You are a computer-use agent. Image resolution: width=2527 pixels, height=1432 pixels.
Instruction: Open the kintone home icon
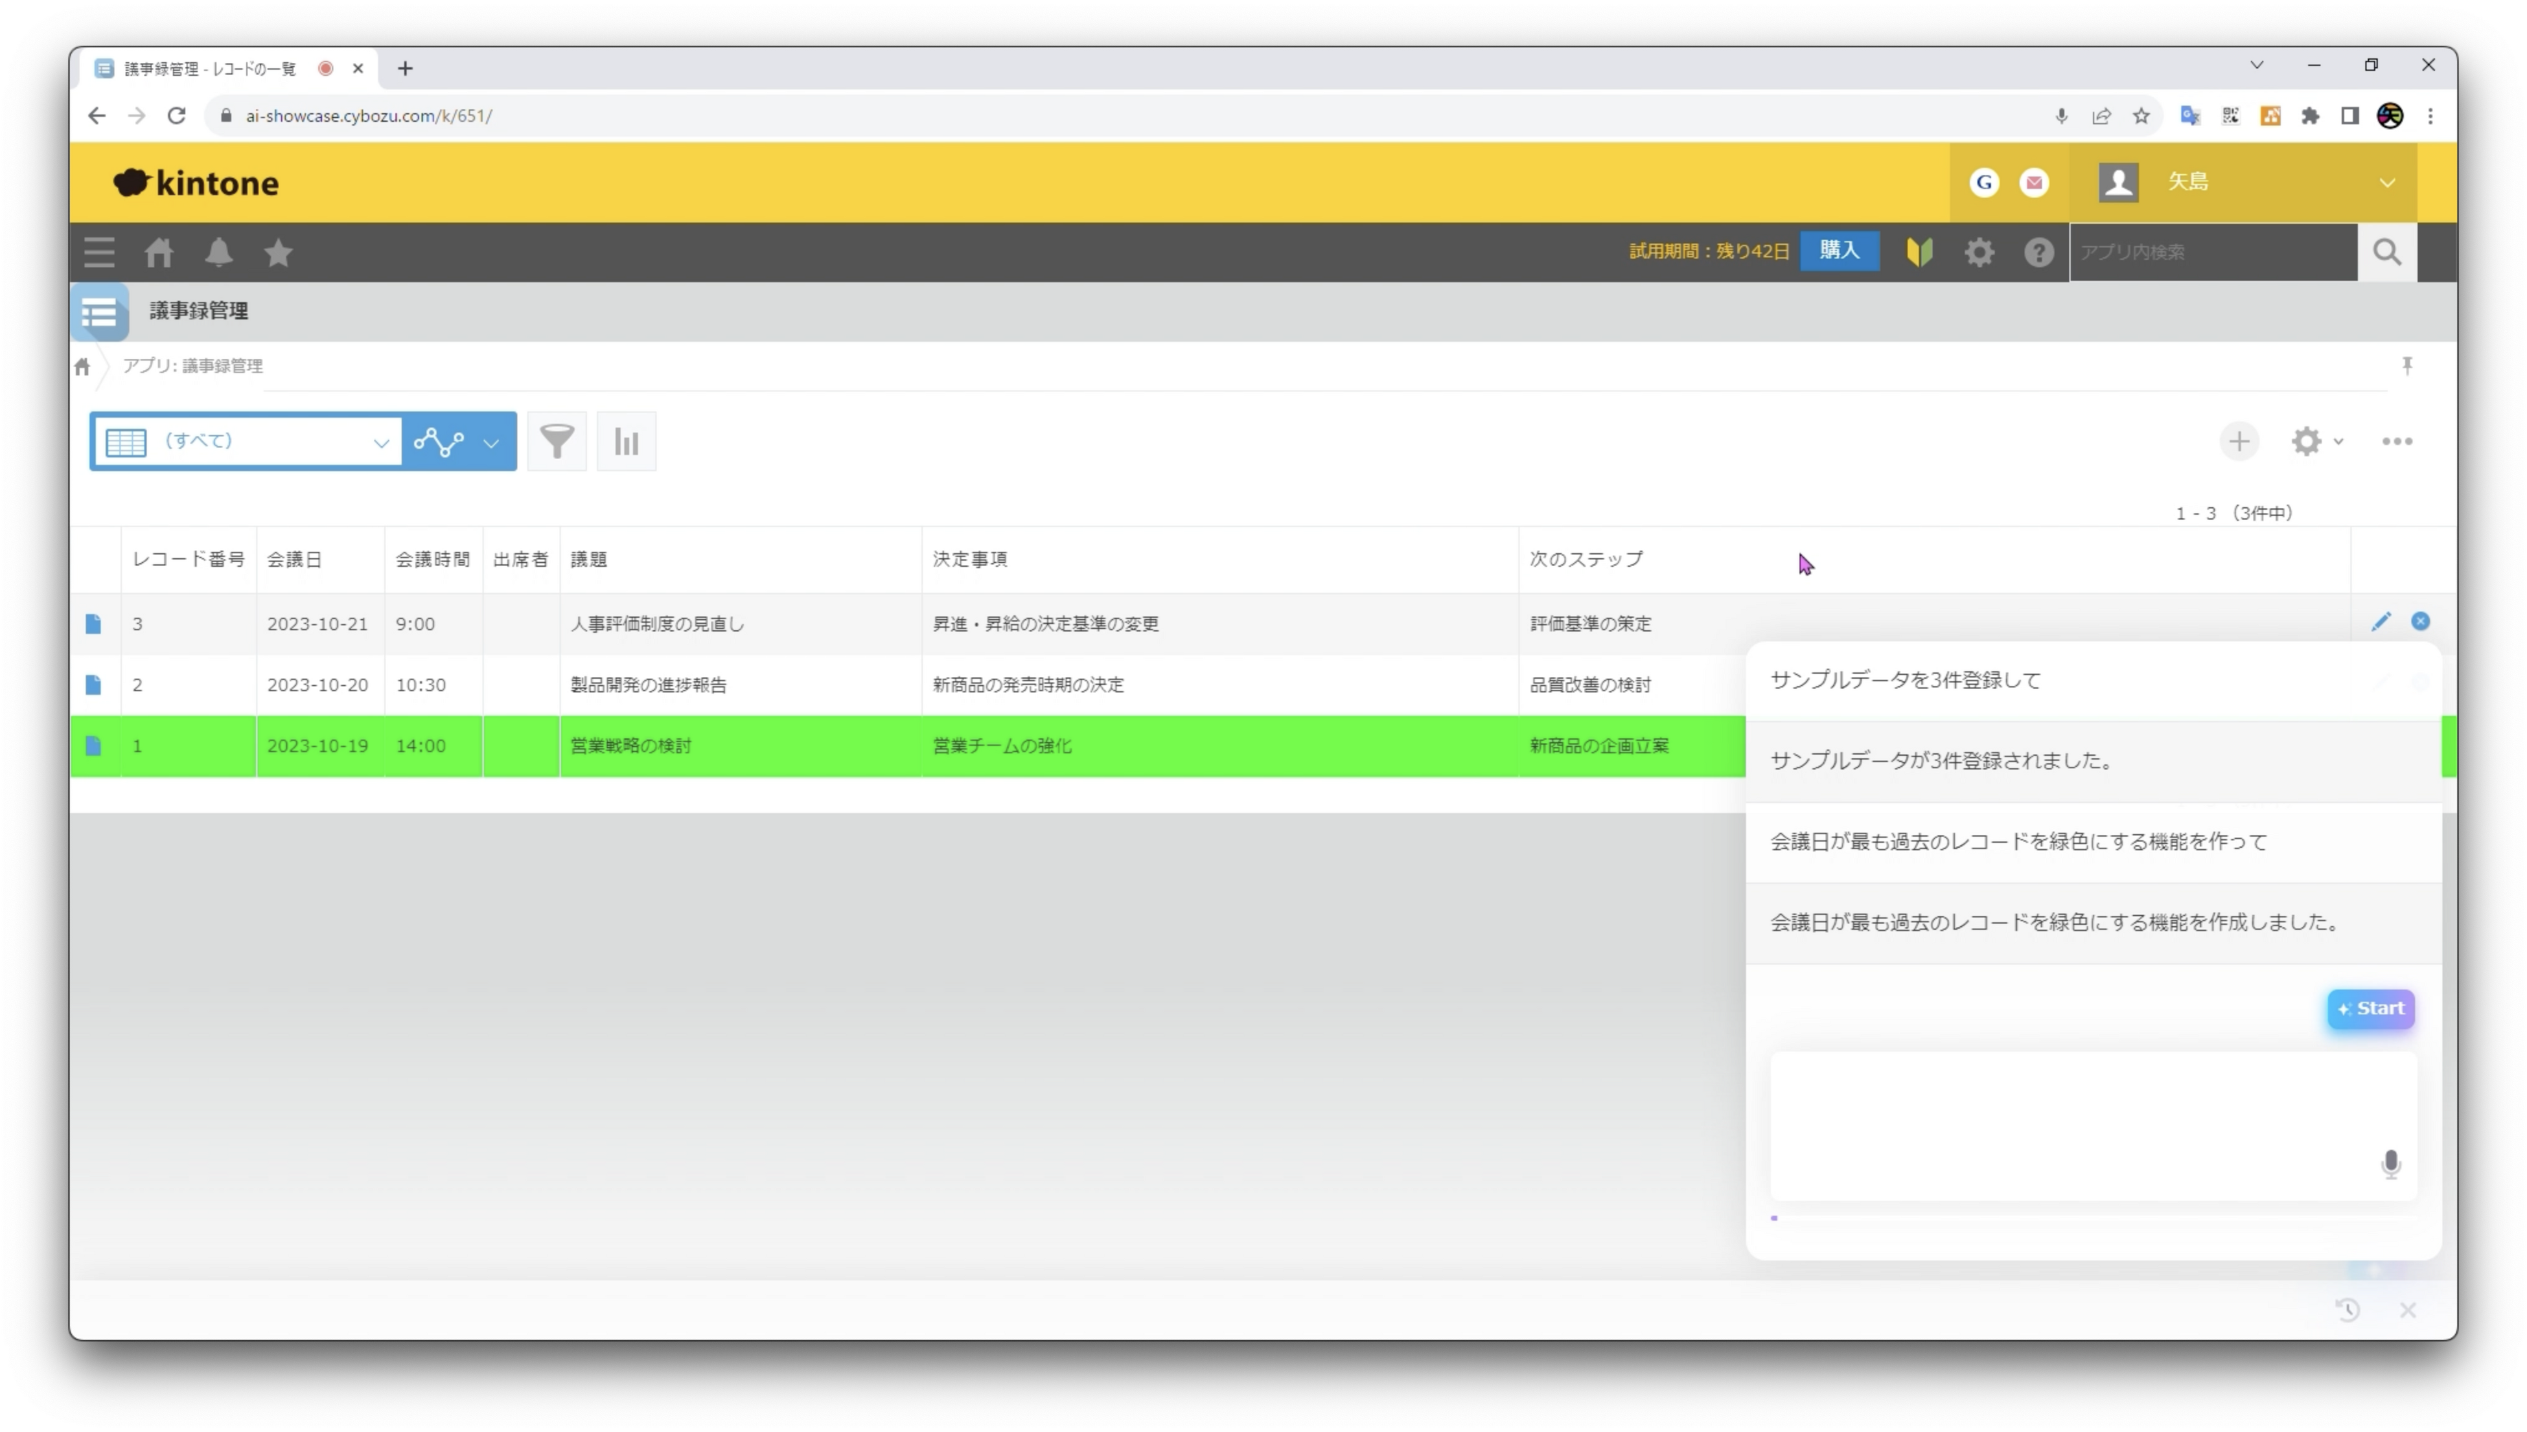(159, 253)
